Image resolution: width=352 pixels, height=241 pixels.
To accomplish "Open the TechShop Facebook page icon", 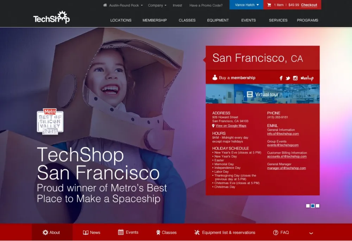I will coord(281,78).
